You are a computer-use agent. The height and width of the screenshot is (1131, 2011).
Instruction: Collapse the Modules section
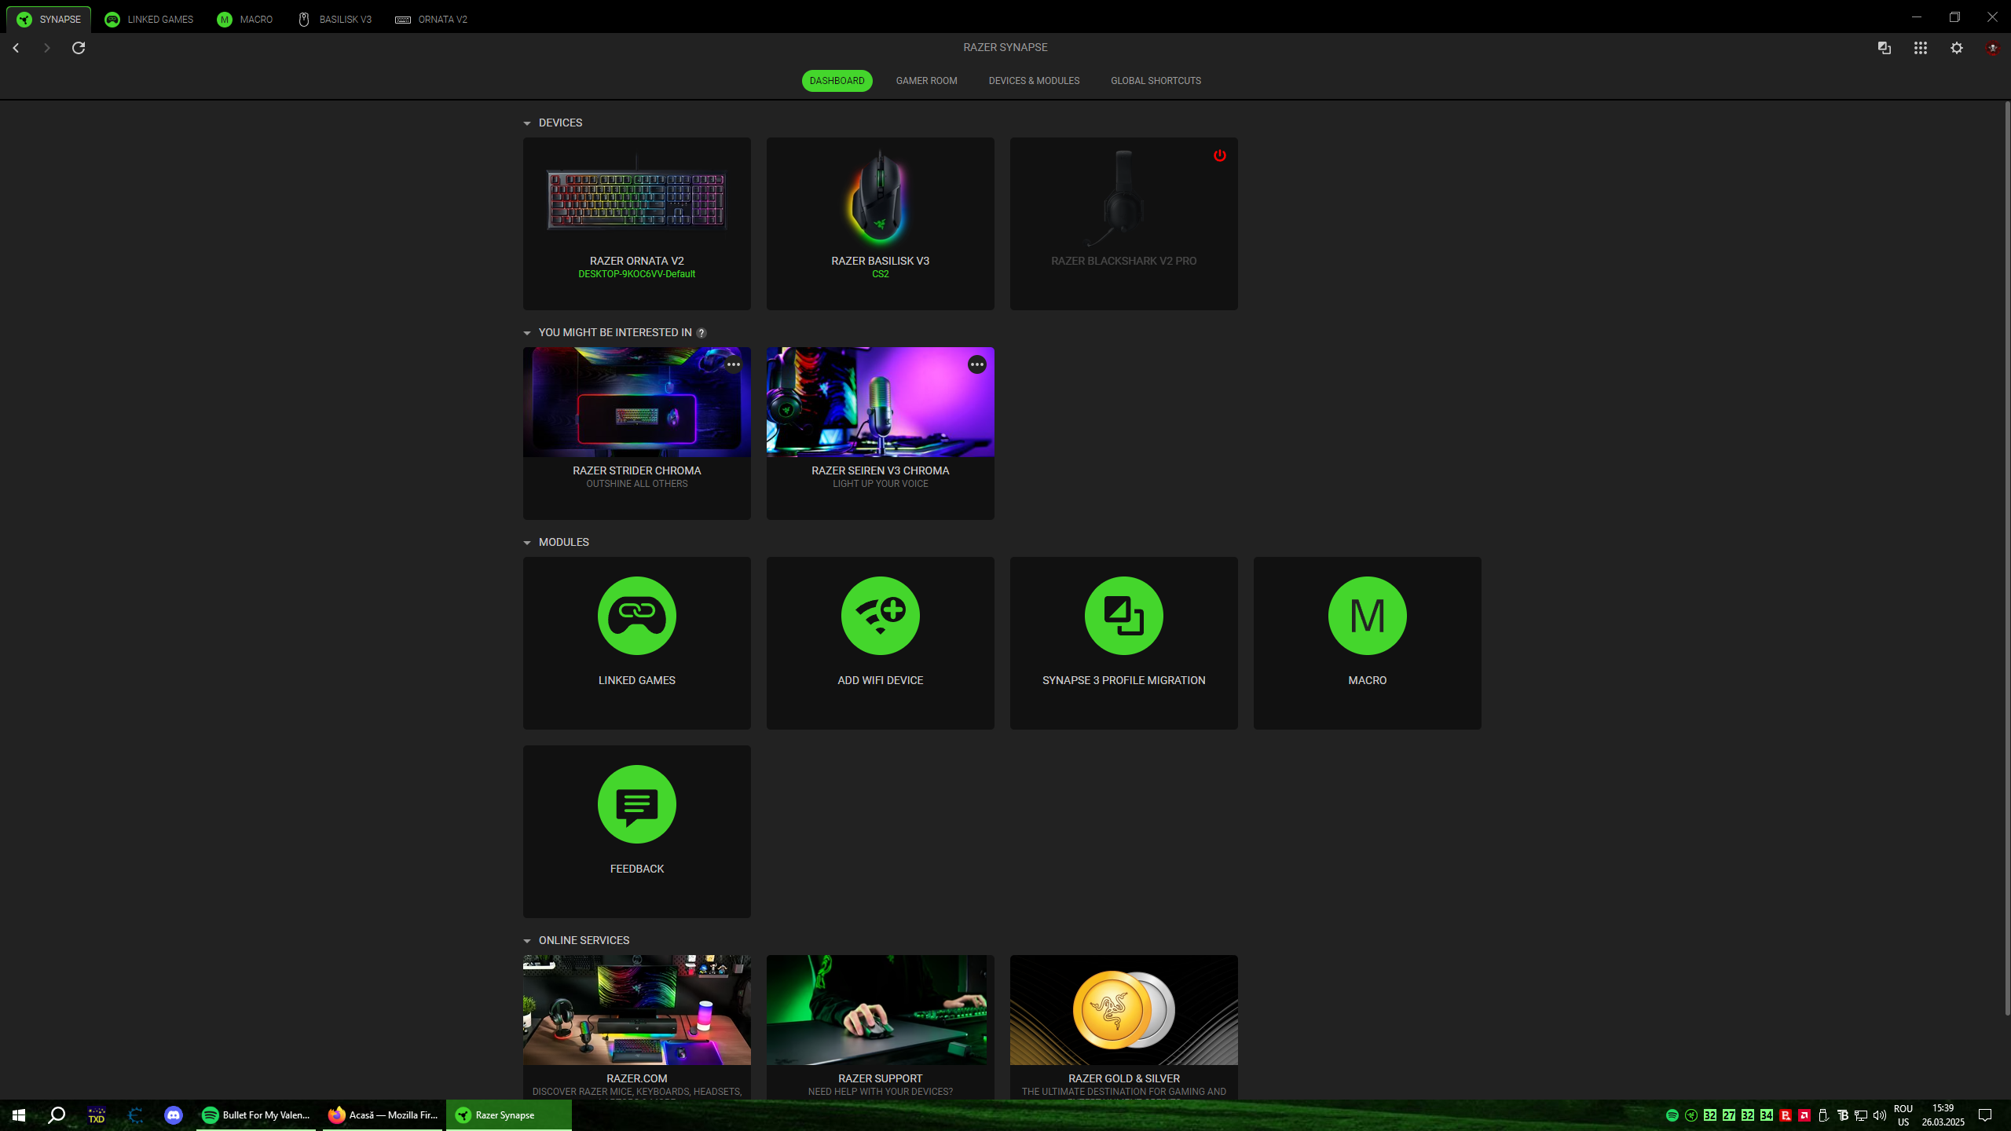pos(527,543)
